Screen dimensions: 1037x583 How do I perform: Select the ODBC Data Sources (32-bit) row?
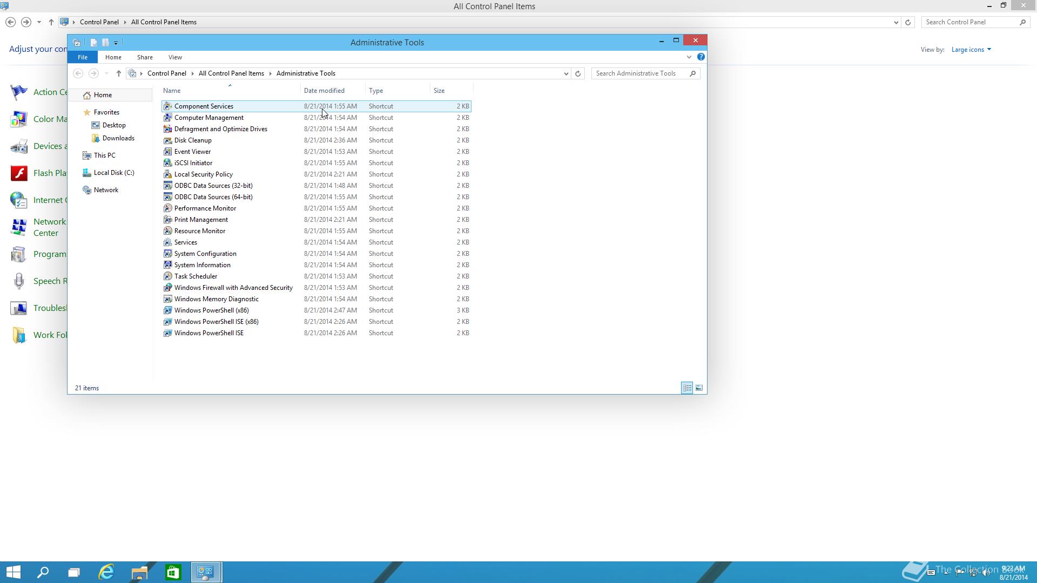click(317, 186)
